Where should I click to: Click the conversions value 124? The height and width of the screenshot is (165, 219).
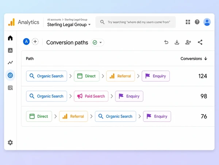tap(203, 76)
